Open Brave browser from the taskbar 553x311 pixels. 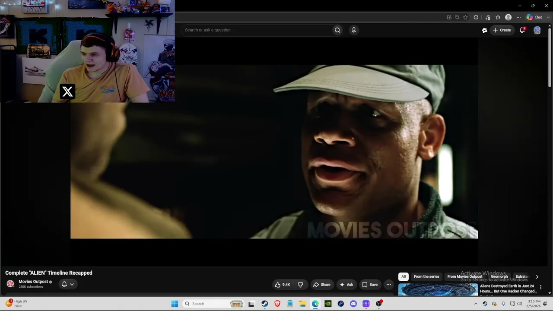[x=277, y=304]
